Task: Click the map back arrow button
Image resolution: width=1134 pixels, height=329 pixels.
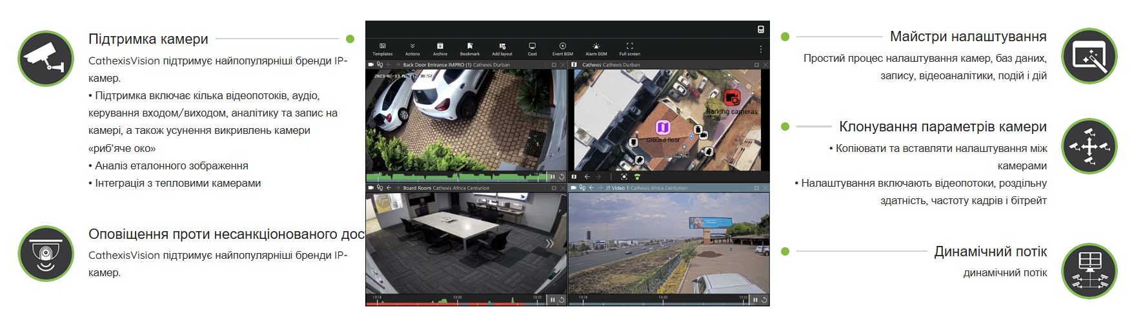Action: (x=587, y=176)
